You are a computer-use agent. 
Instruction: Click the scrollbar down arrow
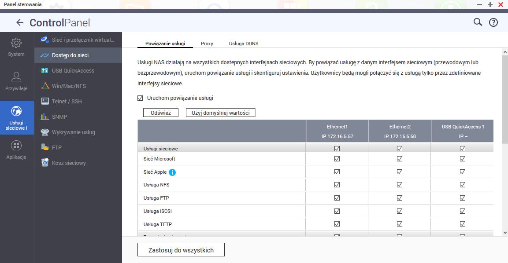[505, 233]
